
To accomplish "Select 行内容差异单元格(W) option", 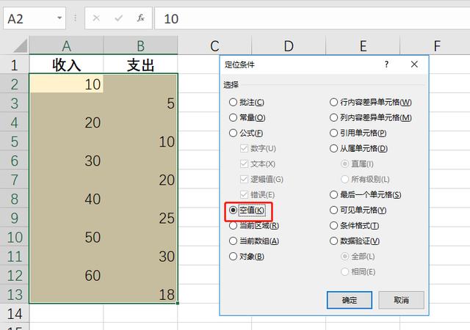I will tap(370, 102).
